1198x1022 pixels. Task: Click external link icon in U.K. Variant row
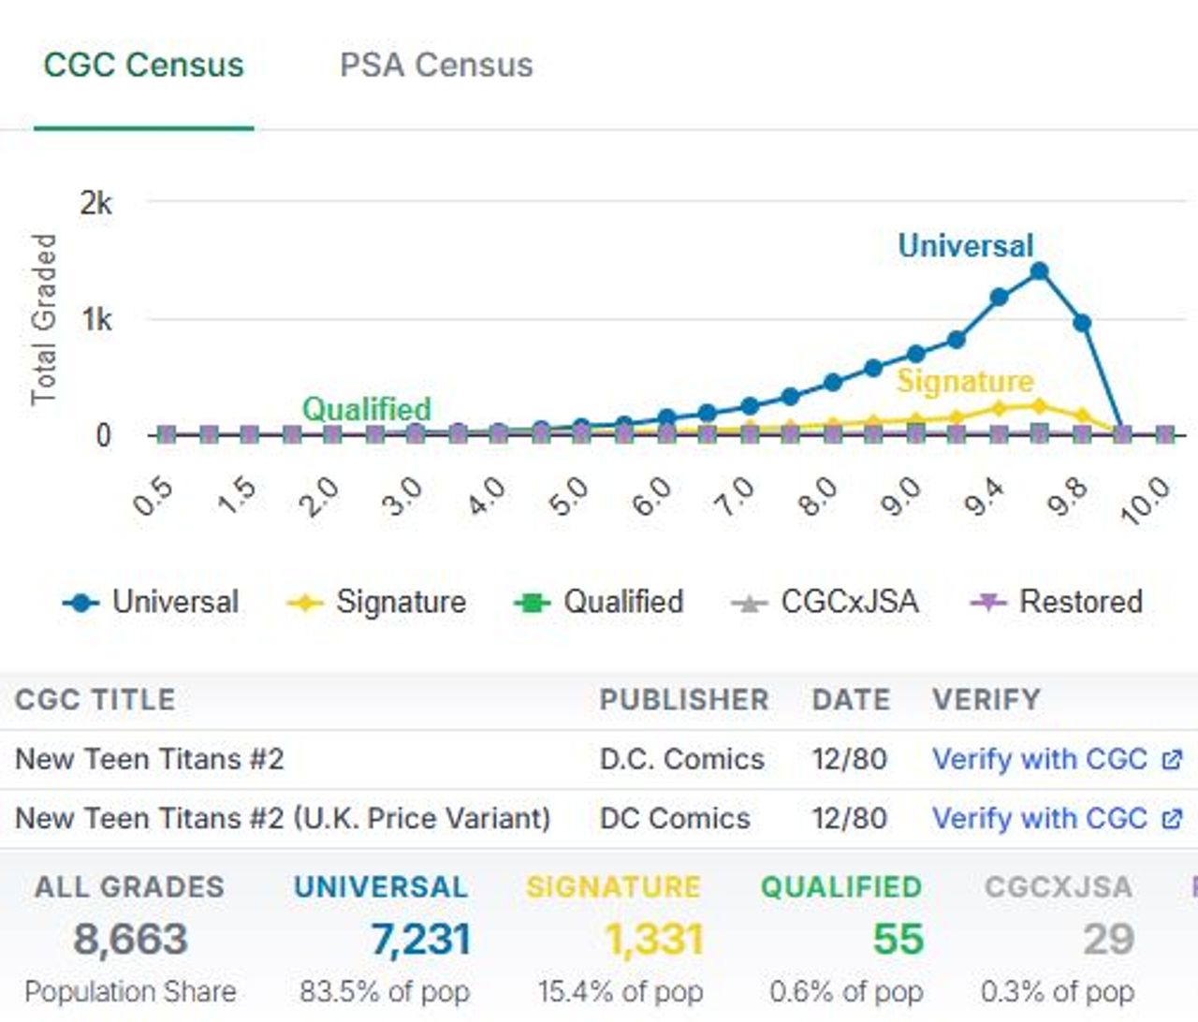[1172, 819]
